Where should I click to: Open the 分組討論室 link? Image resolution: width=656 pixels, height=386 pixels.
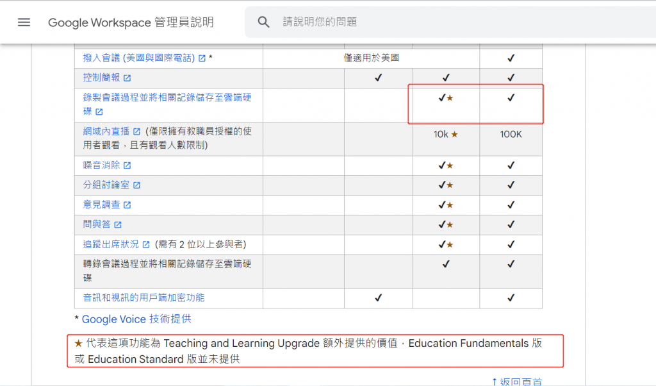click(x=106, y=185)
